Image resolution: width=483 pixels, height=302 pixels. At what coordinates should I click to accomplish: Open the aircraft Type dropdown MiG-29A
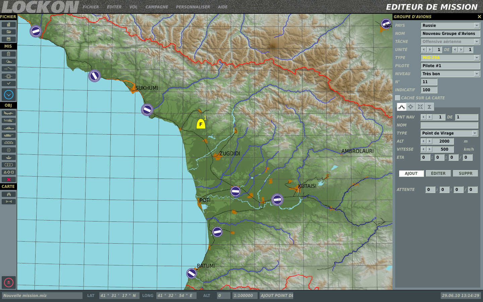477,58
